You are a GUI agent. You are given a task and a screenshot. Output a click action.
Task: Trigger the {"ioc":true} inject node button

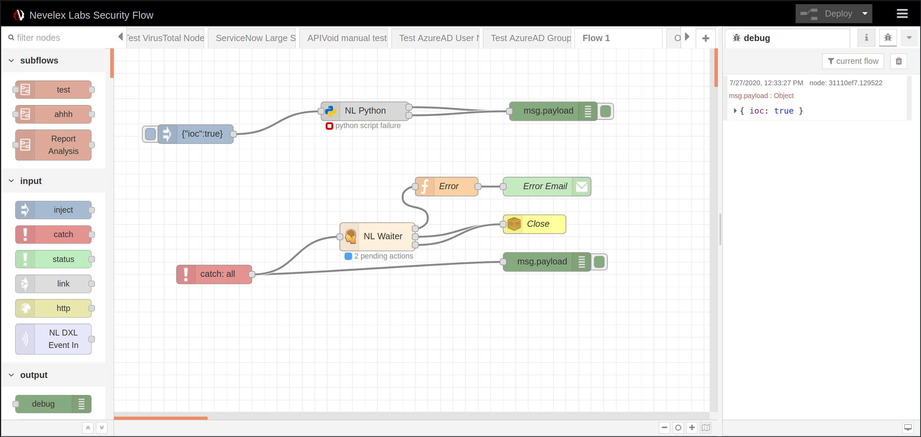pyautogui.click(x=151, y=134)
